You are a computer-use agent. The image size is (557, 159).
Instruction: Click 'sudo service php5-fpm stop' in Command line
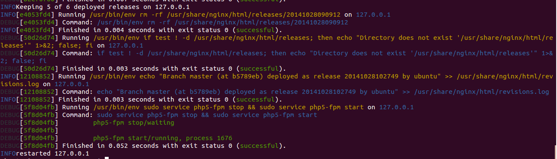click(x=147, y=115)
